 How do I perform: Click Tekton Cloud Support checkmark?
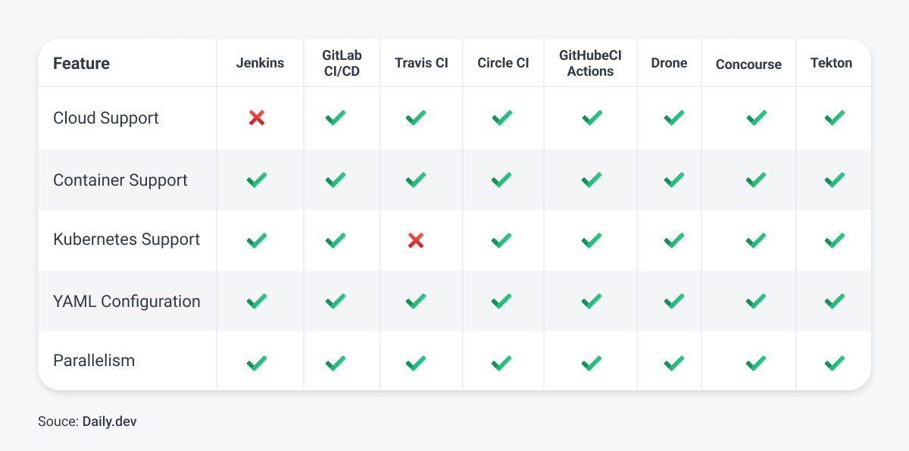click(834, 118)
